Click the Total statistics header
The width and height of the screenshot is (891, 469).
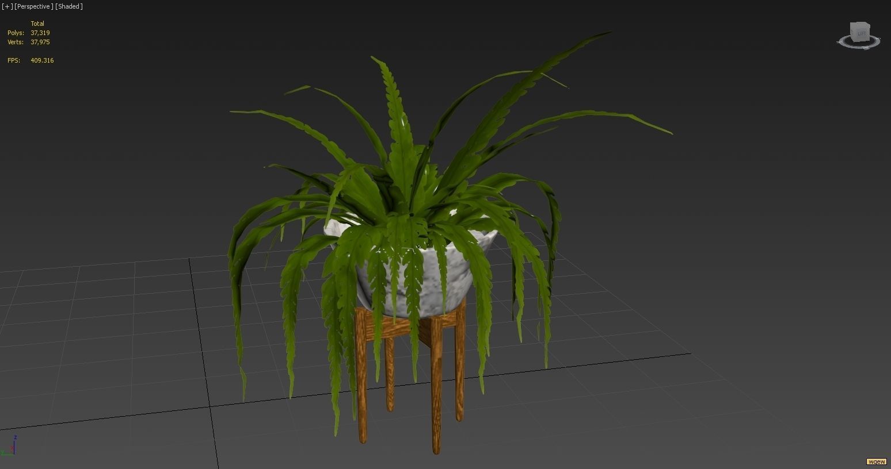pyautogui.click(x=38, y=23)
